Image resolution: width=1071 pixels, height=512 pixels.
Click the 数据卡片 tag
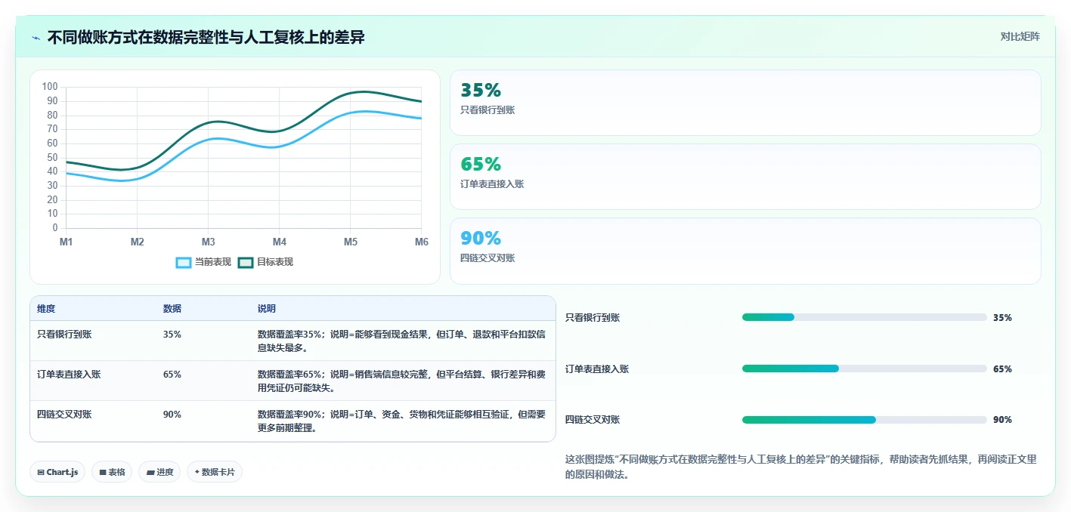click(x=215, y=472)
